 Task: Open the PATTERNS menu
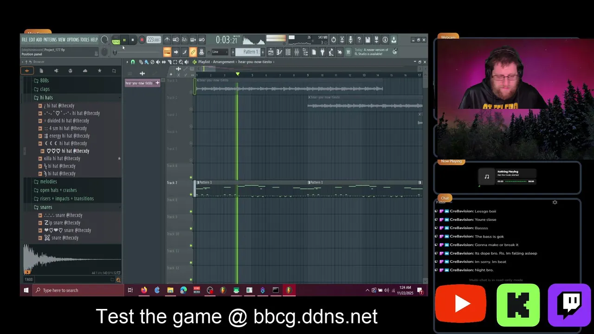(x=50, y=40)
